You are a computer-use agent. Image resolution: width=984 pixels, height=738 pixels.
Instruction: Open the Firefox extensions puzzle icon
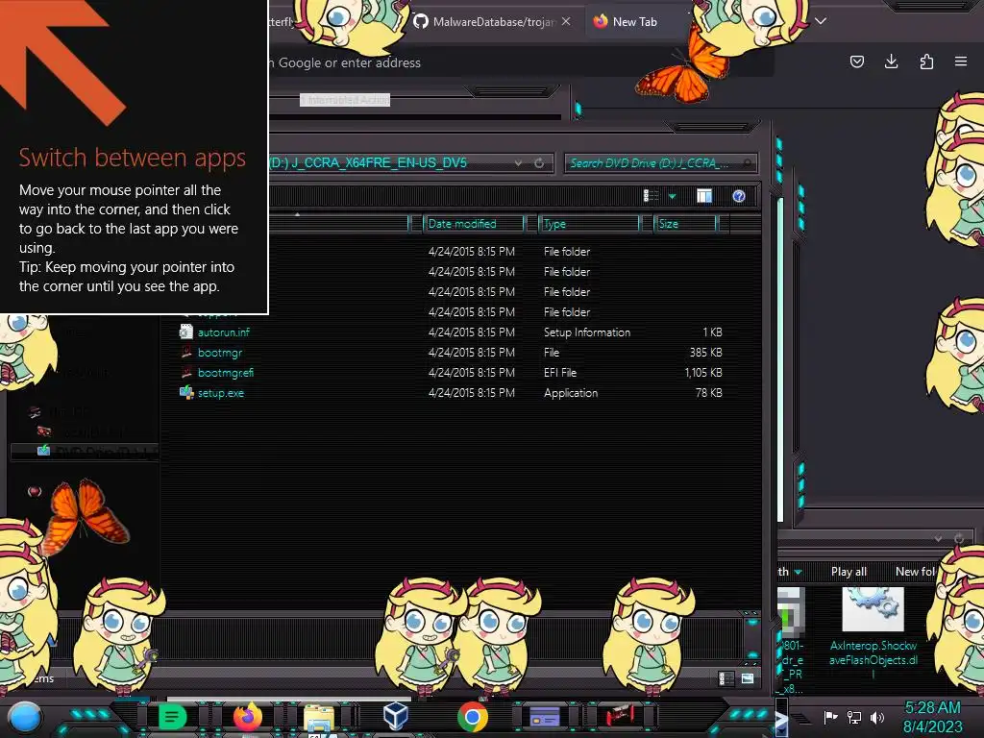tap(926, 61)
